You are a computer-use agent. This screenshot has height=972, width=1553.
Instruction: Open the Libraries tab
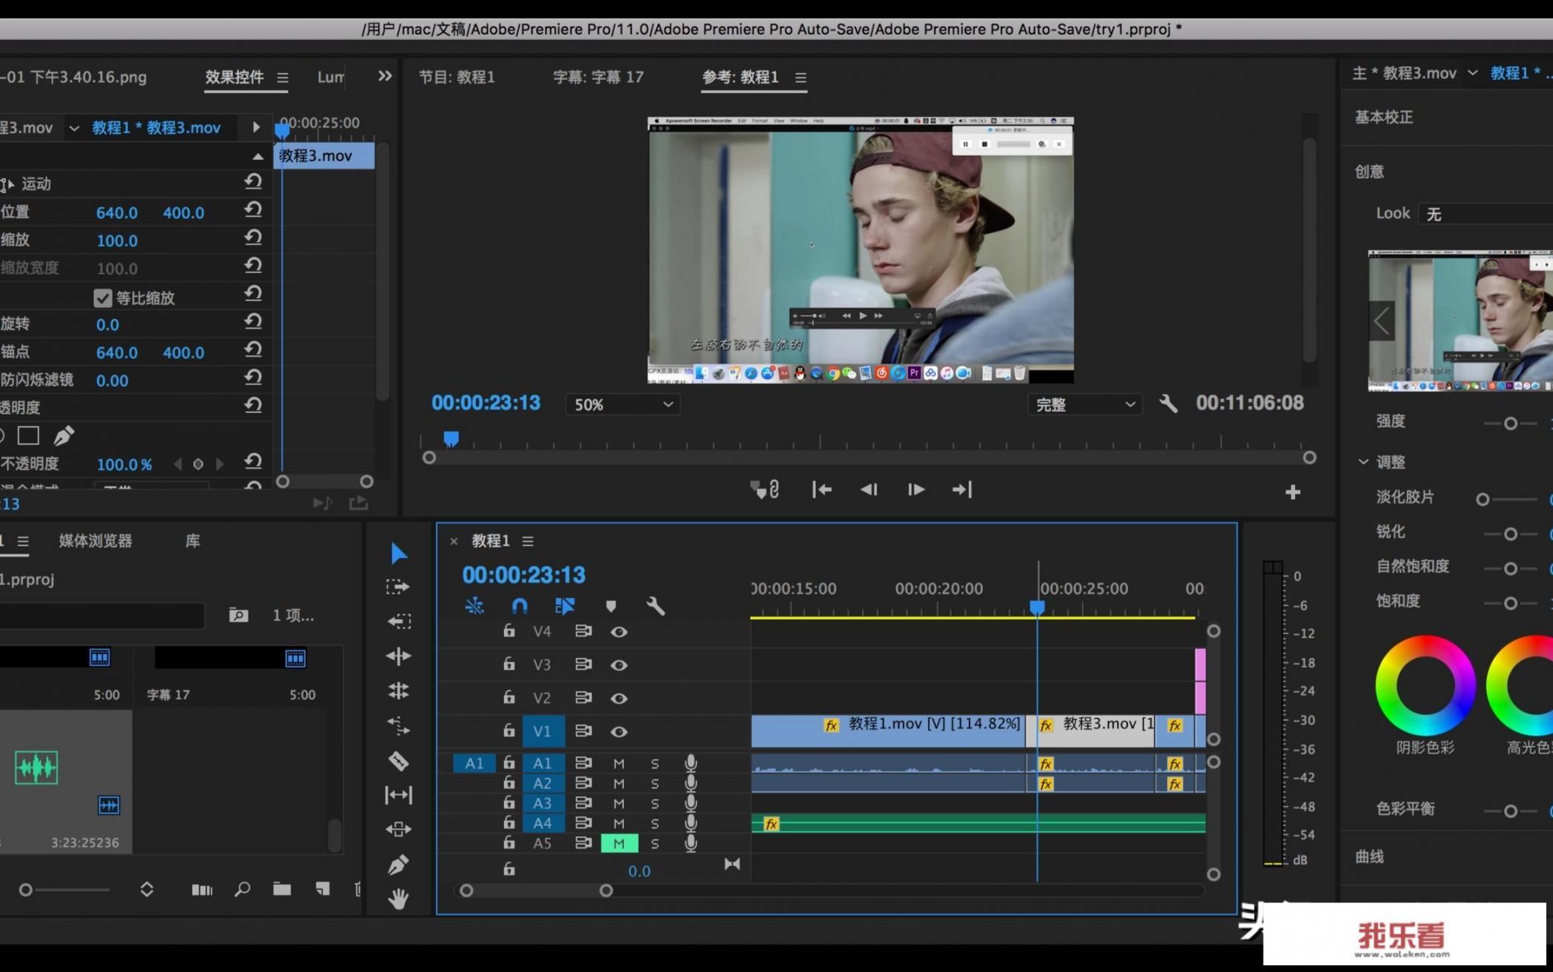click(192, 541)
